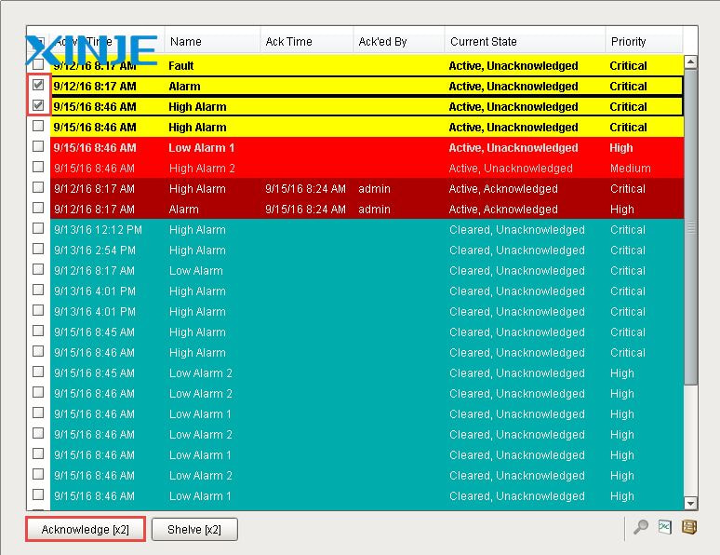720x555 pixels.
Task: Click 'Active, Acknowledged' in the High priority row
Action: coord(503,210)
